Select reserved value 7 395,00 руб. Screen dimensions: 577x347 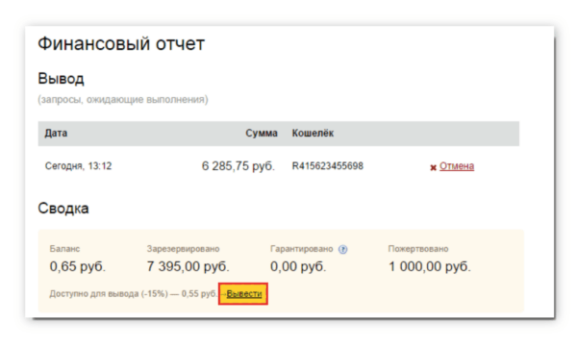(x=188, y=266)
